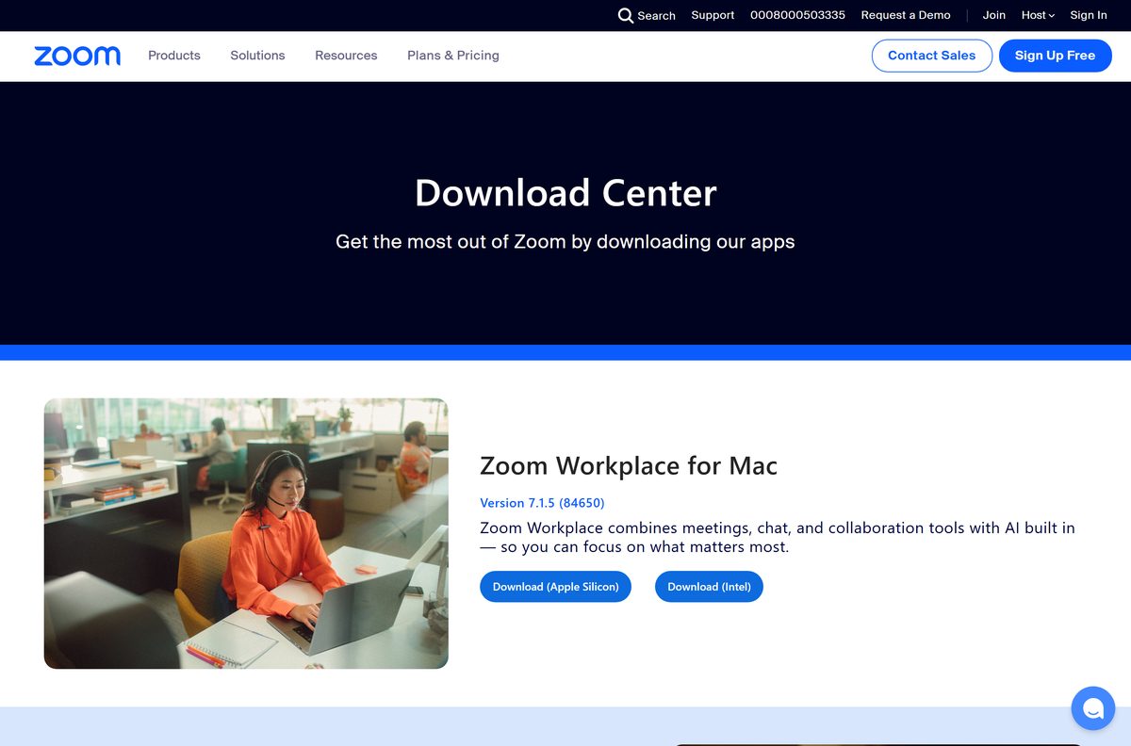Download Zoom for Apple Silicon
Image resolution: width=1131 pixels, height=746 pixels.
click(x=555, y=587)
